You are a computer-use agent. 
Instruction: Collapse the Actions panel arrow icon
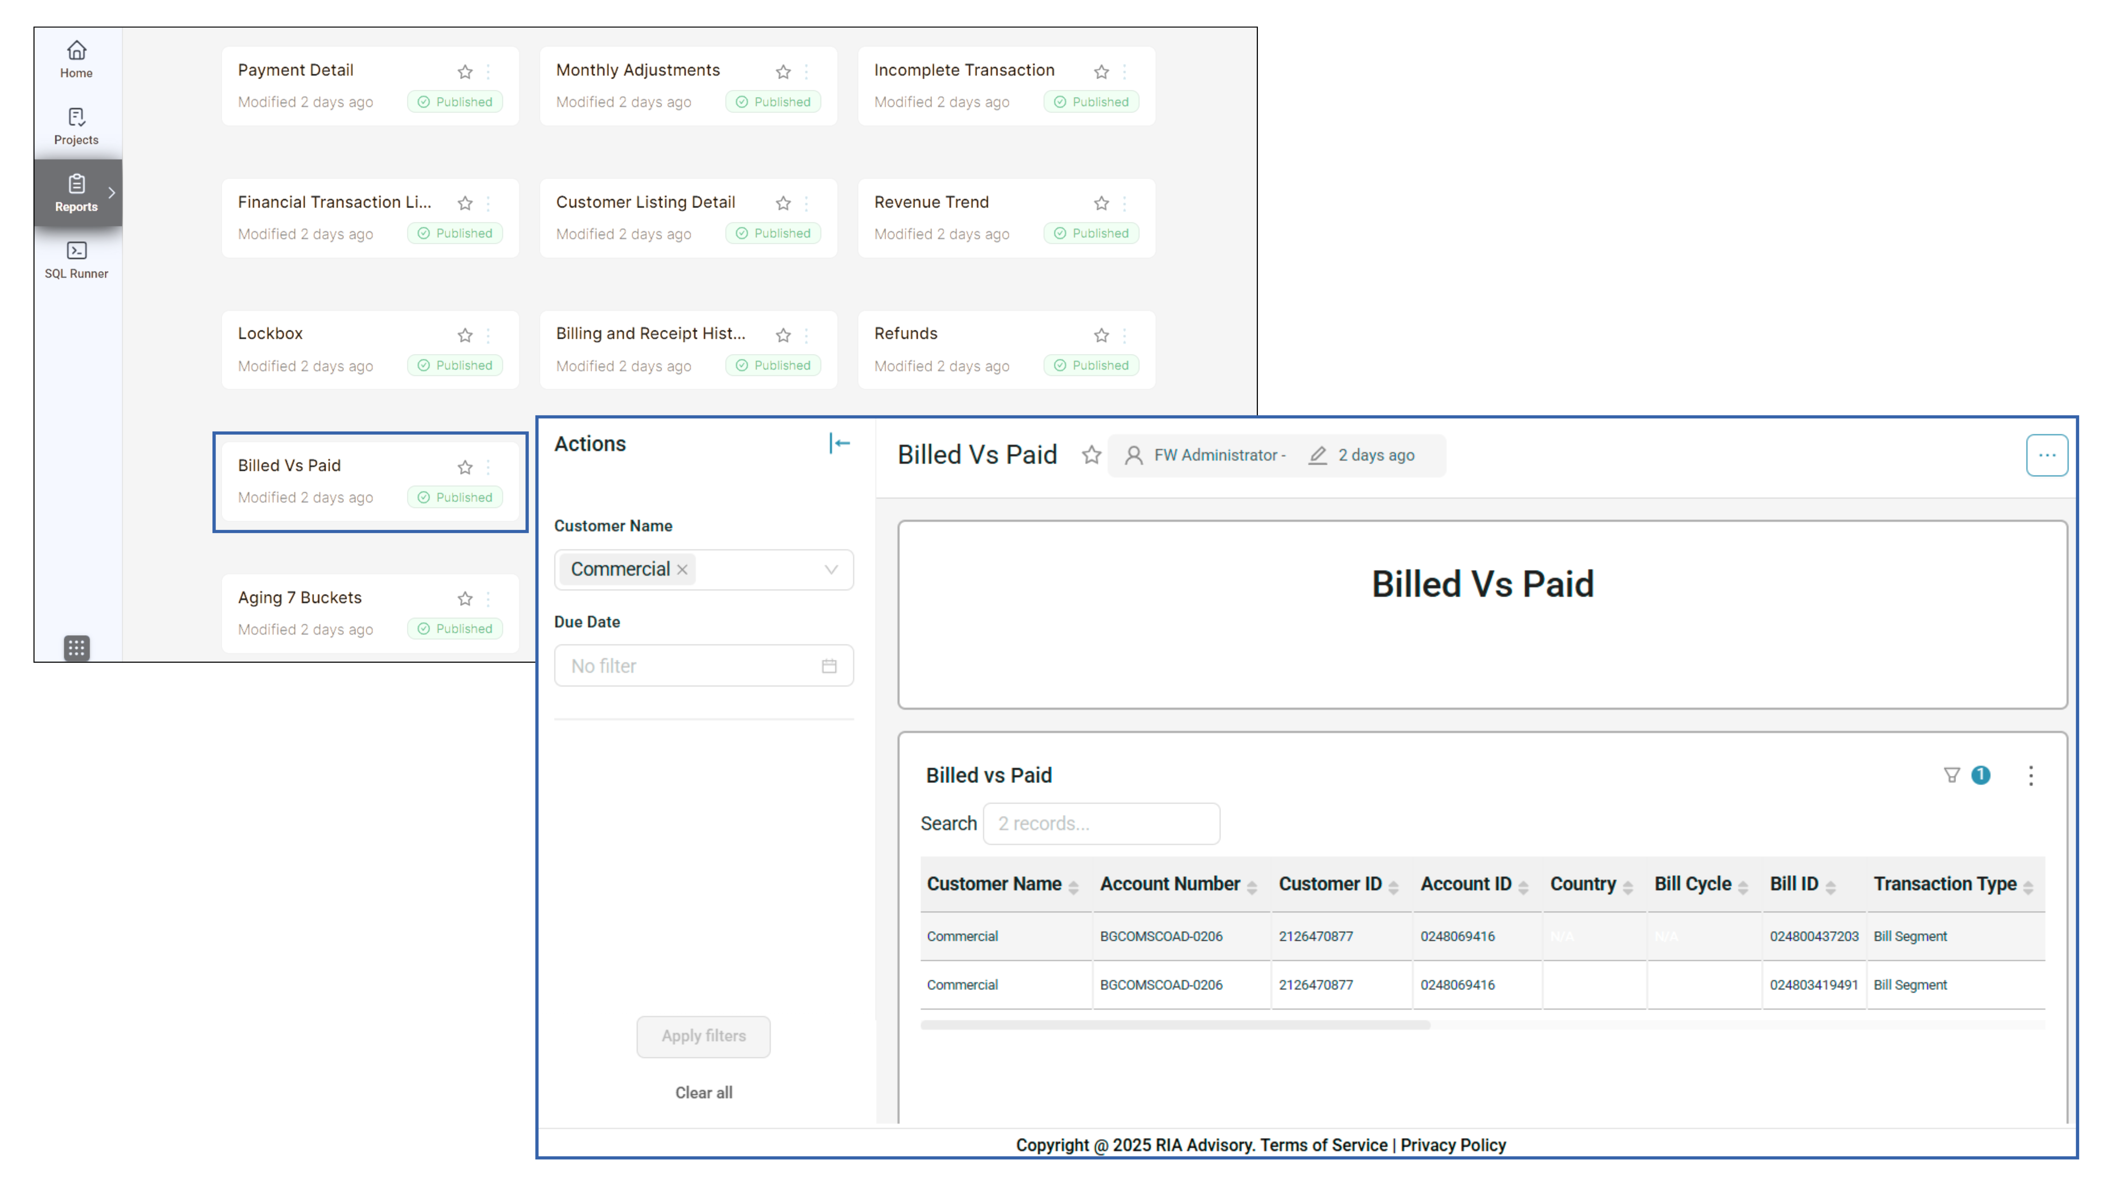(839, 443)
